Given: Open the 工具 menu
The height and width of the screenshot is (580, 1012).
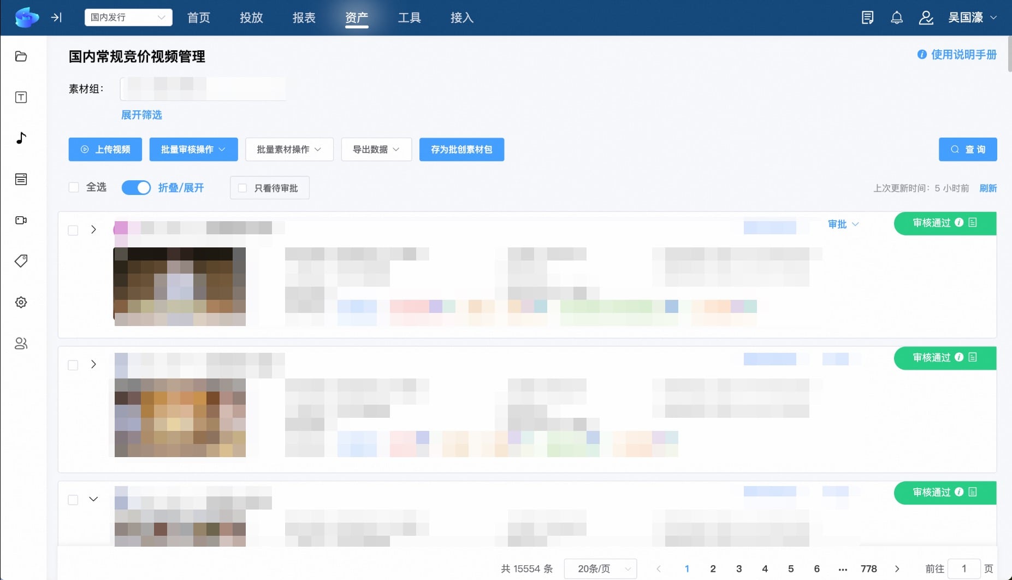Looking at the screenshot, I should coord(409,17).
